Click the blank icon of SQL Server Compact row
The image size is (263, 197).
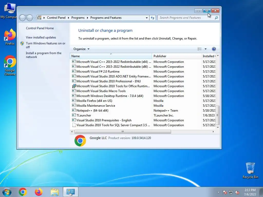point(74,125)
